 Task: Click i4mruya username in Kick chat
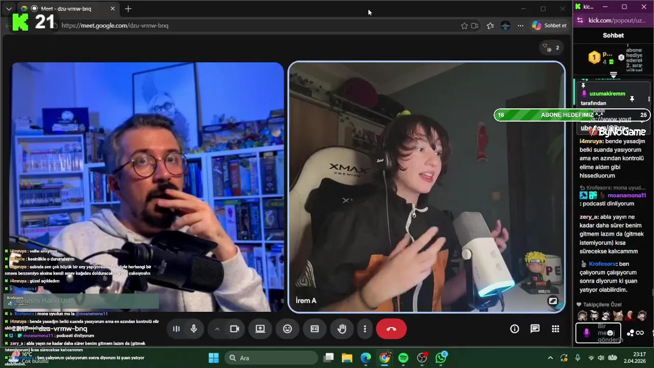[592, 141]
